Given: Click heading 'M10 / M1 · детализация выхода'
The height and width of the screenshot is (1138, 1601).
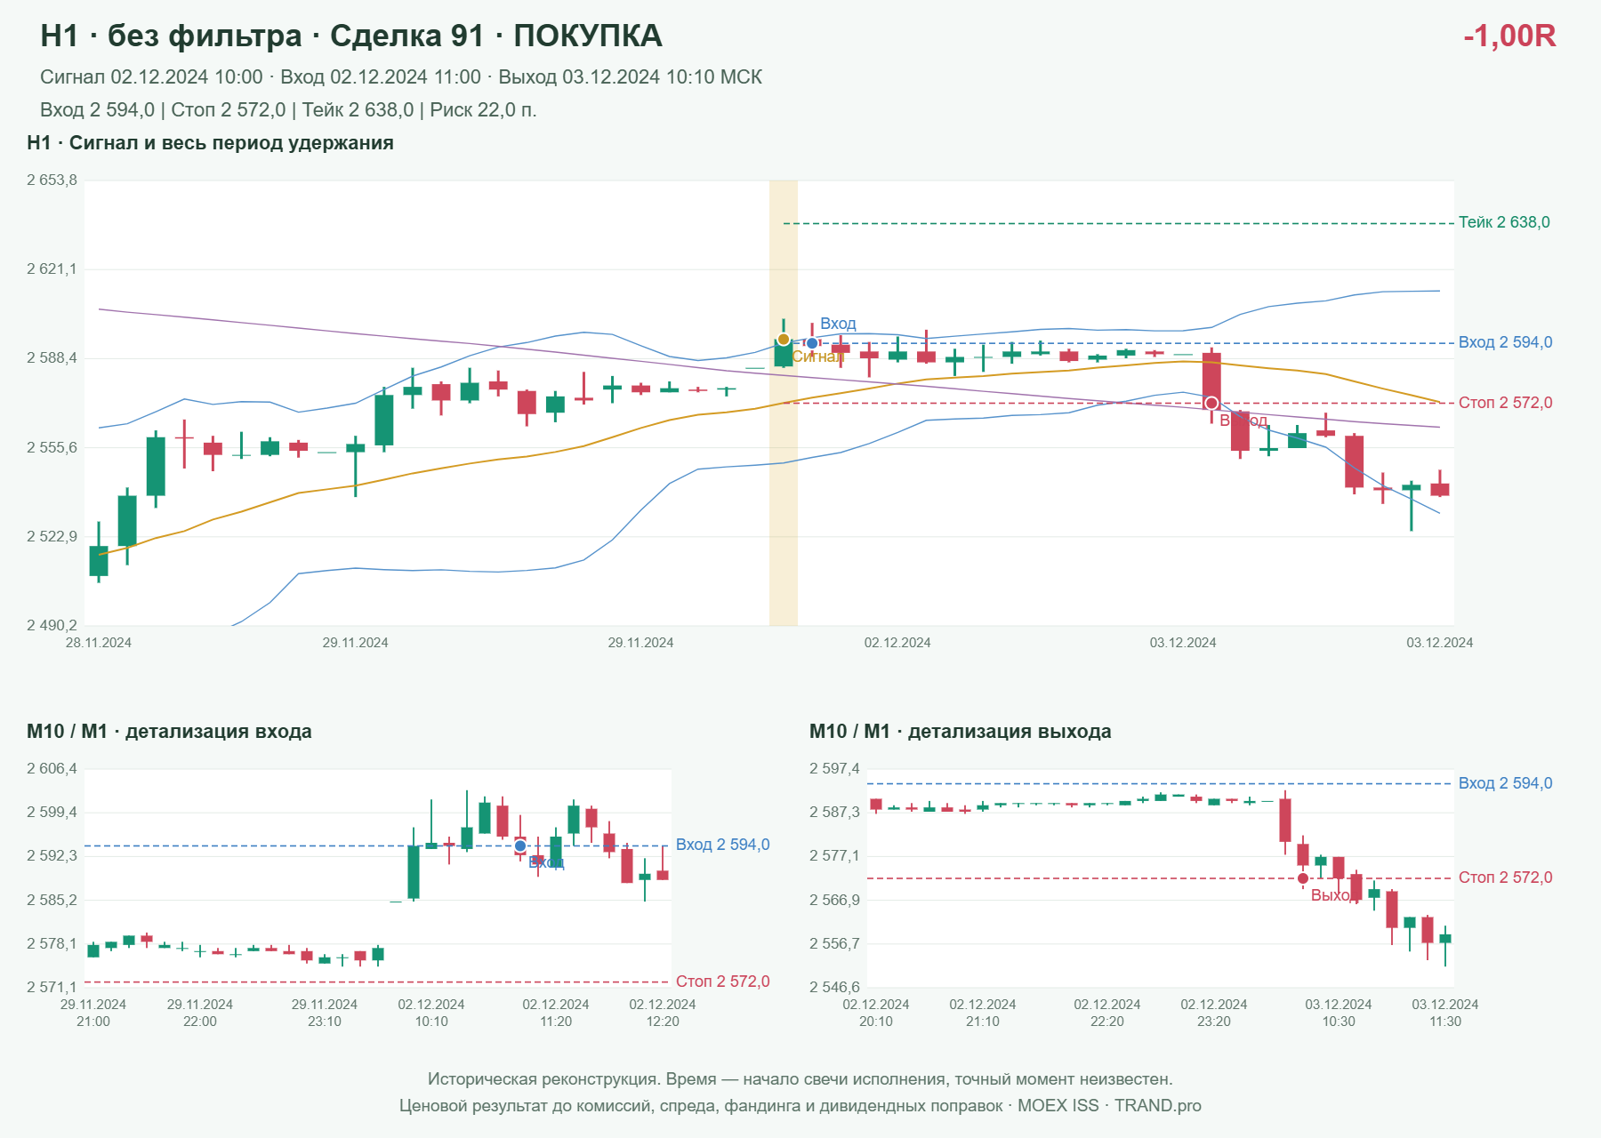Looking at the screenshot, I should click(x=960, y=732).
